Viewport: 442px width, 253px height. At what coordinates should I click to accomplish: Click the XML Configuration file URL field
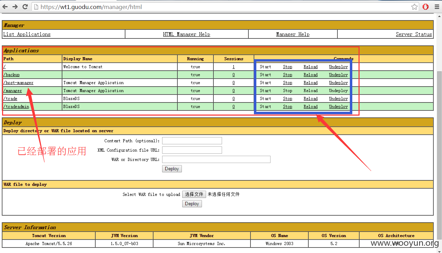click(192, 150)
